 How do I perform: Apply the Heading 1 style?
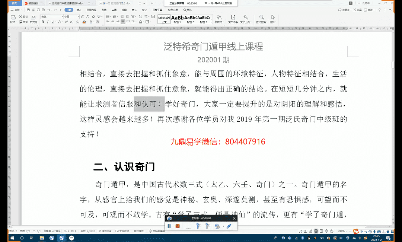(x=177, y=18)
